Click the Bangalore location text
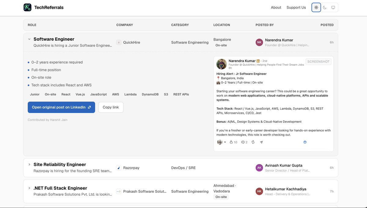The width and height of the screenshot is (367, 208). point(222,39)
